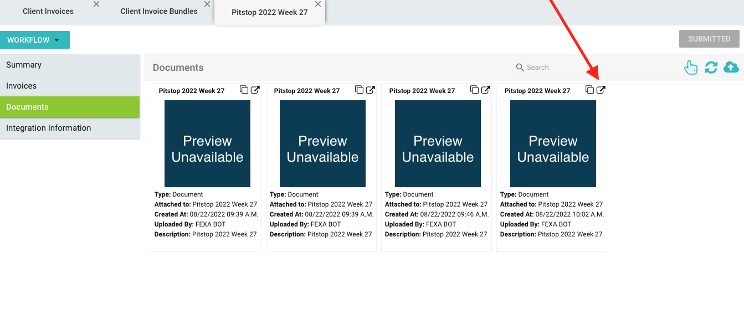Select the third document preview thumbnail
The image size is (744, 309).
click(438, 143)
